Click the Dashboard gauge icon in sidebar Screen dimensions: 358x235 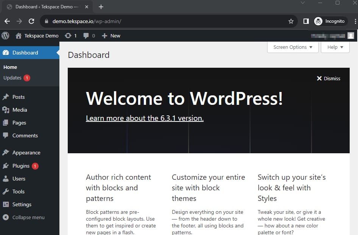click(6, 53)
